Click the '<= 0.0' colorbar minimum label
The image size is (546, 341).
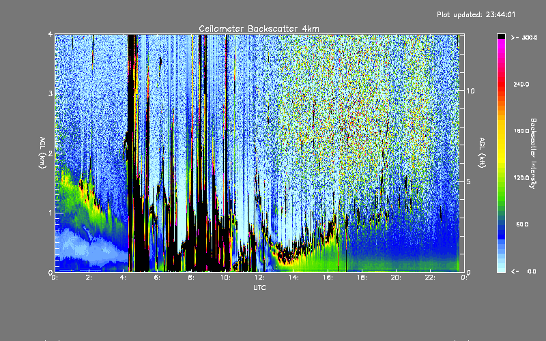point(523,271)
